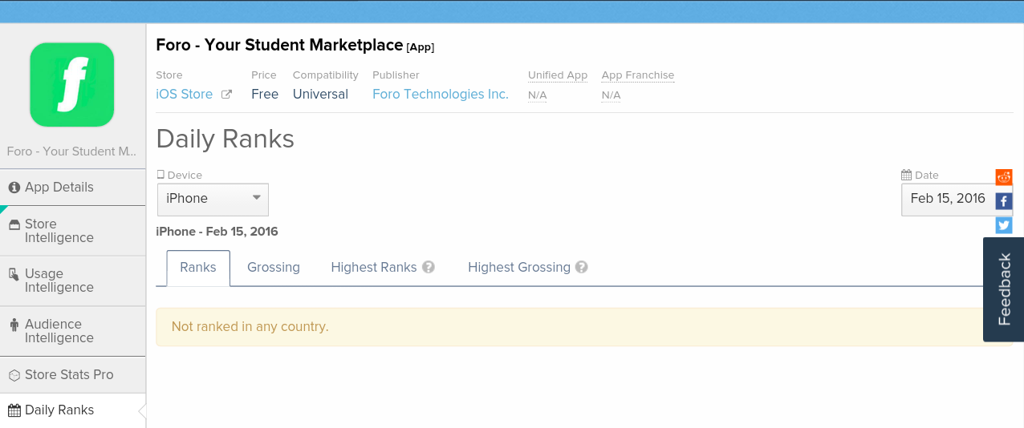This screenshot has width=1024, height=428.
Task: Open the Feedback side panel
Action: (x=1004, y=289)
